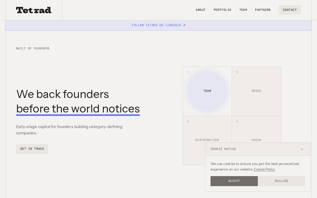
Task: Accept cookies
Action: coord(234,181)
